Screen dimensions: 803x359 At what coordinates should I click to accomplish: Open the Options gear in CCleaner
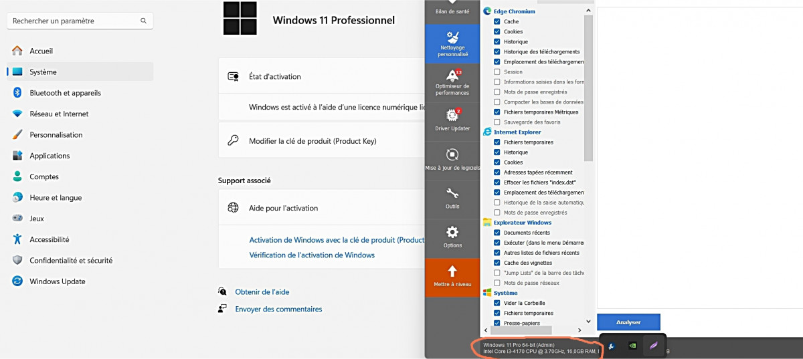point(452,236)
